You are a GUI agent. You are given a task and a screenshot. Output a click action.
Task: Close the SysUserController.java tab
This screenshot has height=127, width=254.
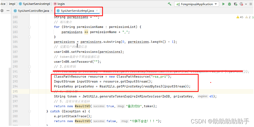click(52, 11)
